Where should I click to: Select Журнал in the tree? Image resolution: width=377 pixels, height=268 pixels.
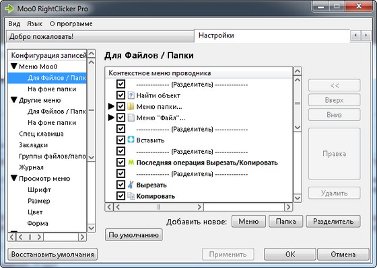tap(31, 167)
